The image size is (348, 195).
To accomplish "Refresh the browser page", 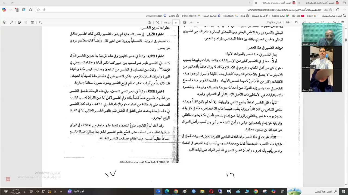I will pos(338,10).
